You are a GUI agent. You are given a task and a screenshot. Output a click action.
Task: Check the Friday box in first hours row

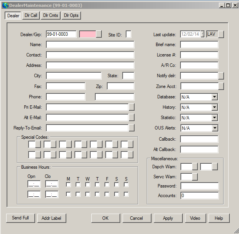click(107, 184)
